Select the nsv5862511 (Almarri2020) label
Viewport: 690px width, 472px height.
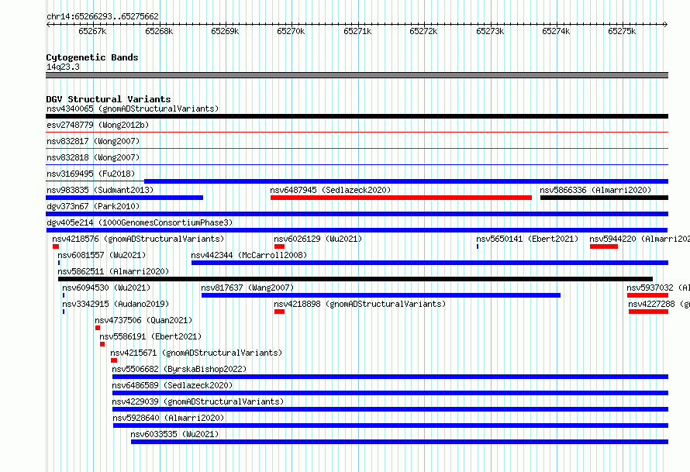tap(113, 271)
